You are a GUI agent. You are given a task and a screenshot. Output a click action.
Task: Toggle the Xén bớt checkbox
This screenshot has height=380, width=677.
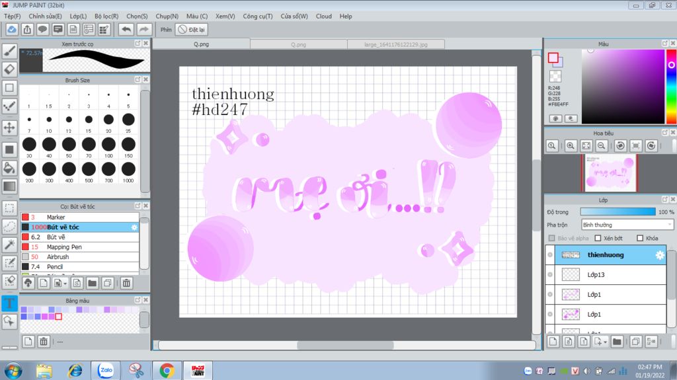(598, 239)
